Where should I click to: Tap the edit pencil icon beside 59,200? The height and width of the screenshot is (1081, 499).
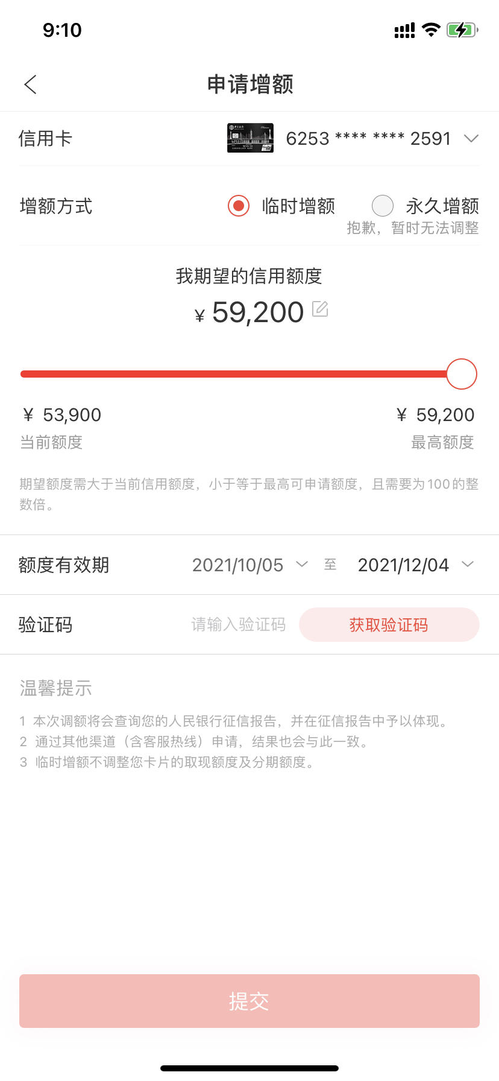tap(320, 309)
